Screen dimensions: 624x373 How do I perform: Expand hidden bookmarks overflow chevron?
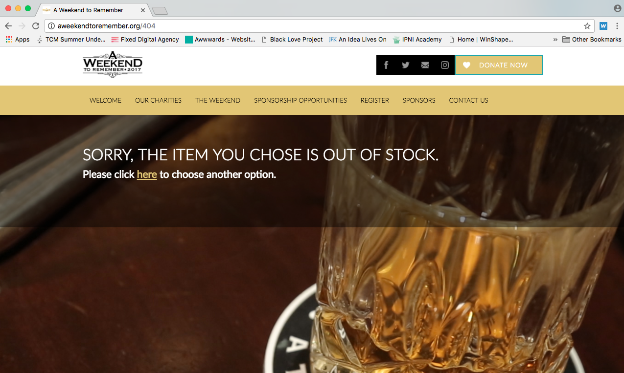pos(555,40)
